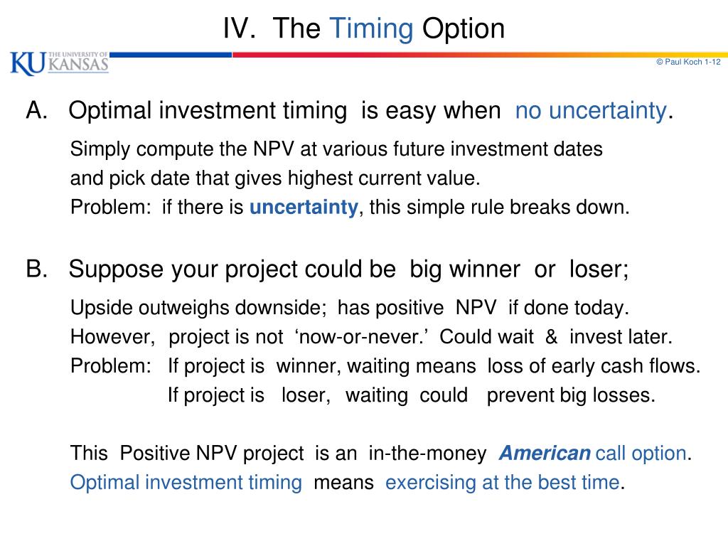Click the slide title 'IV. The Timing Option'

tap(363, 28)
